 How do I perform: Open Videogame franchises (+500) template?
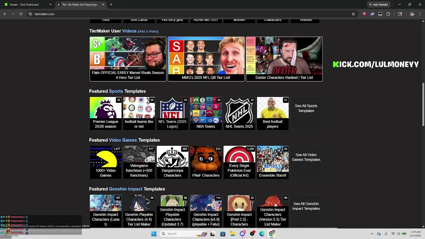(139, 162)
